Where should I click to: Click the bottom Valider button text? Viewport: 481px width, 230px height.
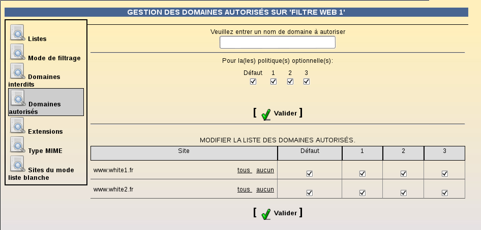coord(285,213)
